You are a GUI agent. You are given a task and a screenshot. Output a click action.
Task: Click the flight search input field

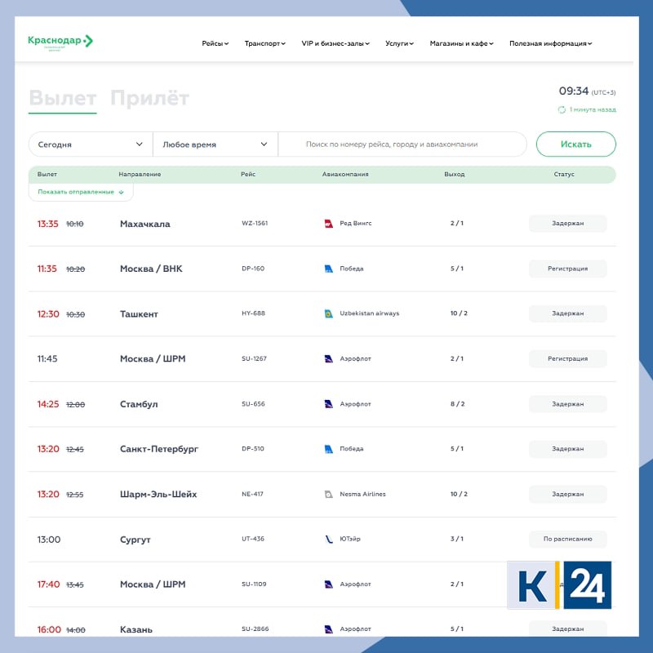pos(402,144)
